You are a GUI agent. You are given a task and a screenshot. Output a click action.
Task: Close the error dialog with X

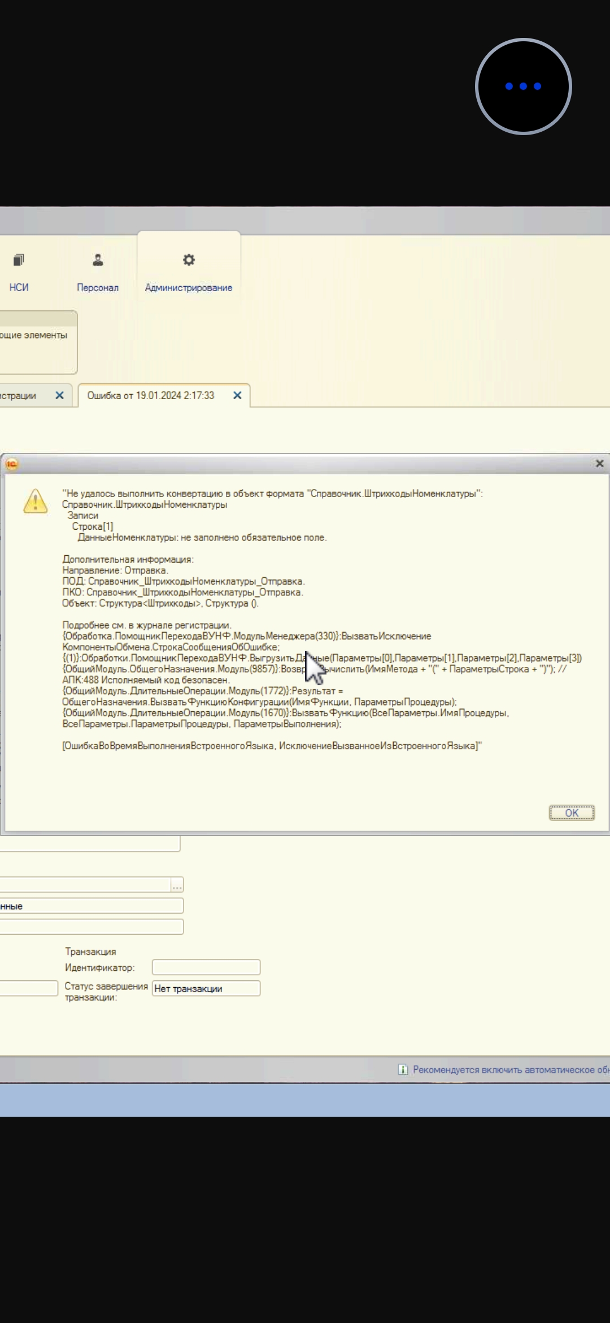coord(599,464)
